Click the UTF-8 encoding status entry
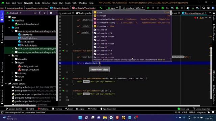The image size is (216, 121). pyautogui.click(x=192, y=112)
